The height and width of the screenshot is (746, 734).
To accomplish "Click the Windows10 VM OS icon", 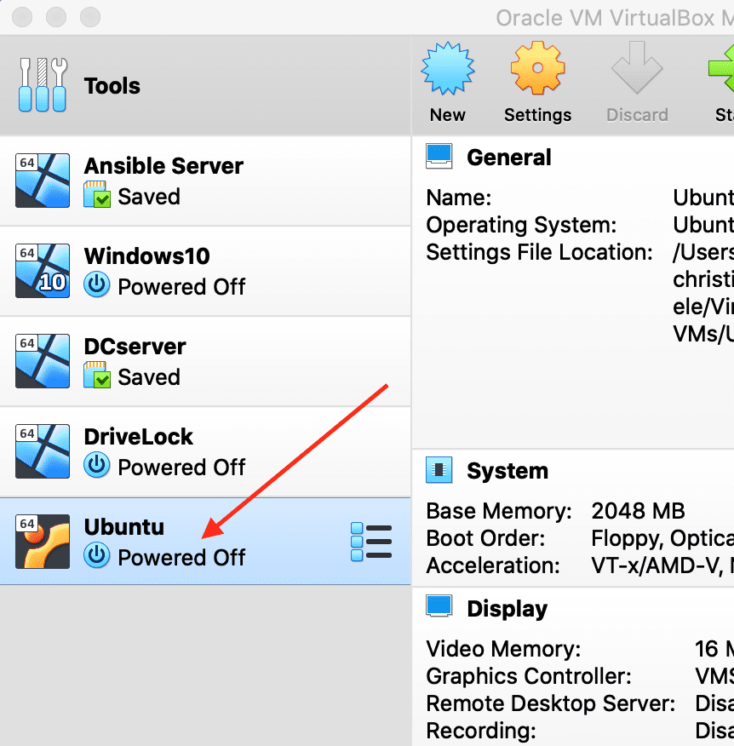I will point(43,271).
